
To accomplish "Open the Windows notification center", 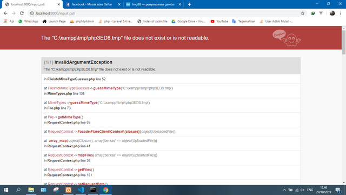I will (338, 190).
